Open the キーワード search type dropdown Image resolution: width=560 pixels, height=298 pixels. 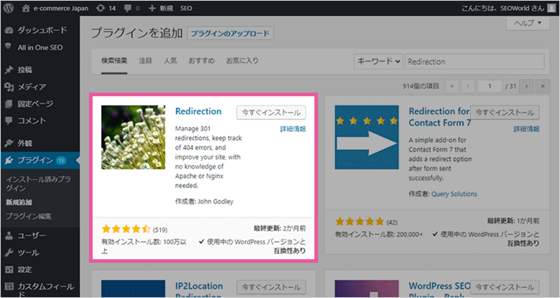tap(378, 61)
